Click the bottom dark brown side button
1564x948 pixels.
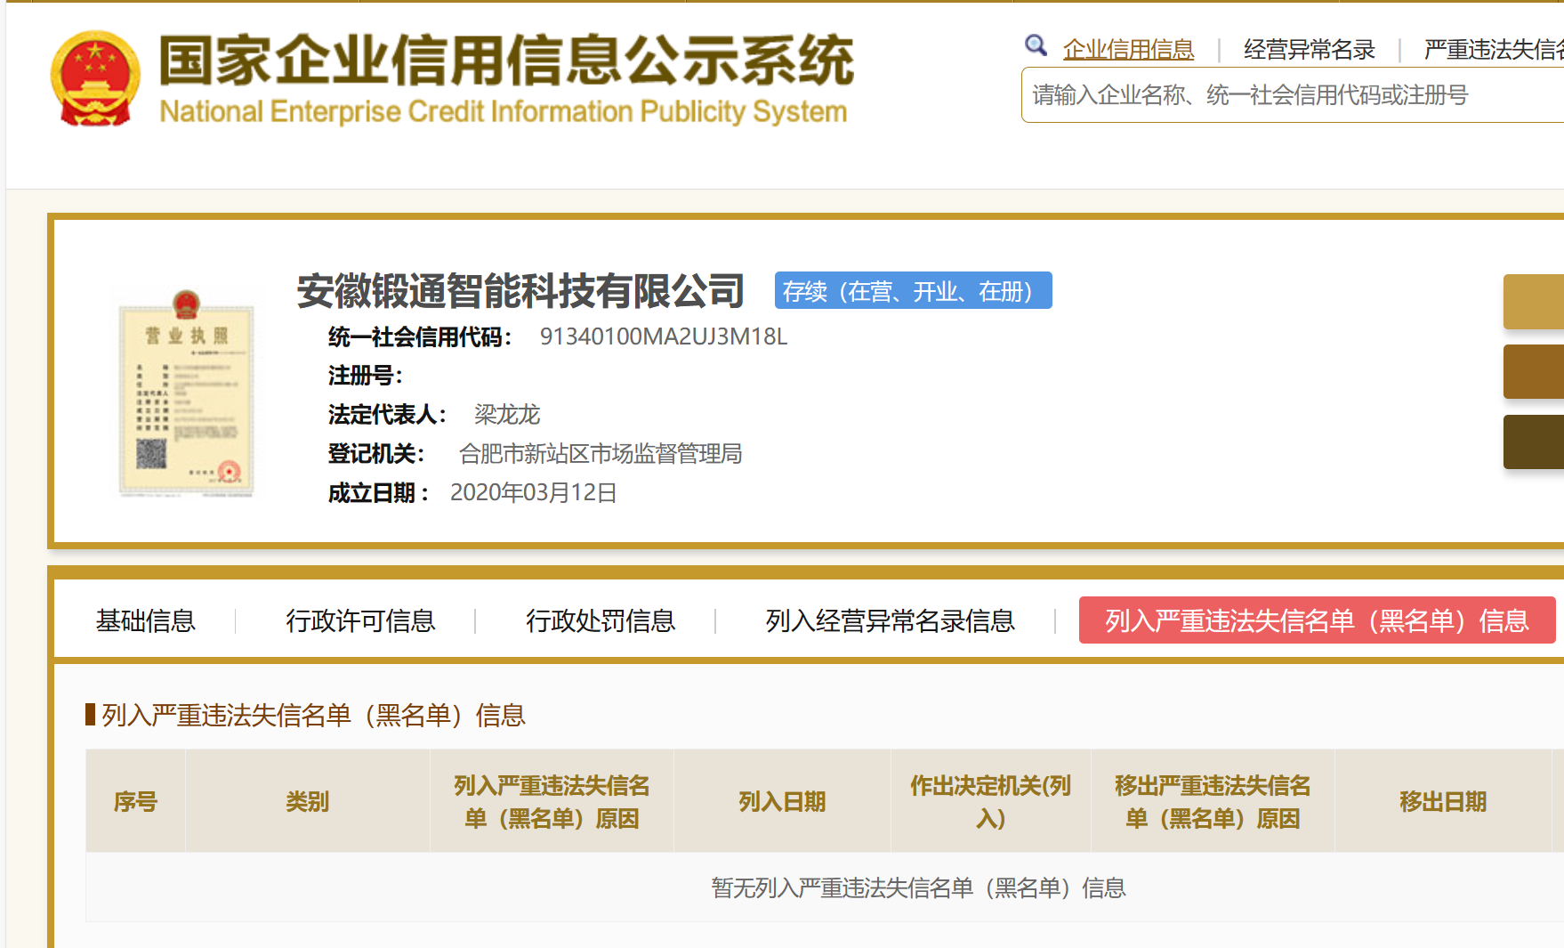1533,442
